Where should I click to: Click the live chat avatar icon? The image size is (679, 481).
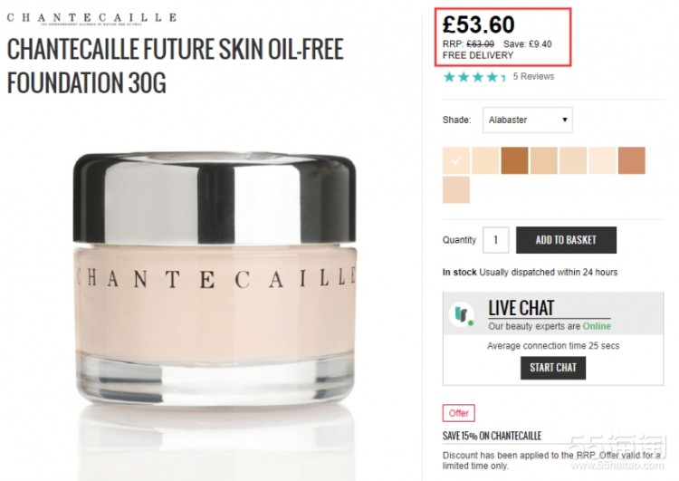click(462, 314)
